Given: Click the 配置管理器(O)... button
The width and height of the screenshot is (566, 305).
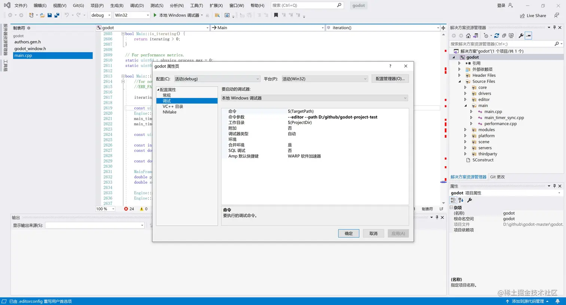Looking at the screenshot, I should pyautogui.click(x=390, y=79).
